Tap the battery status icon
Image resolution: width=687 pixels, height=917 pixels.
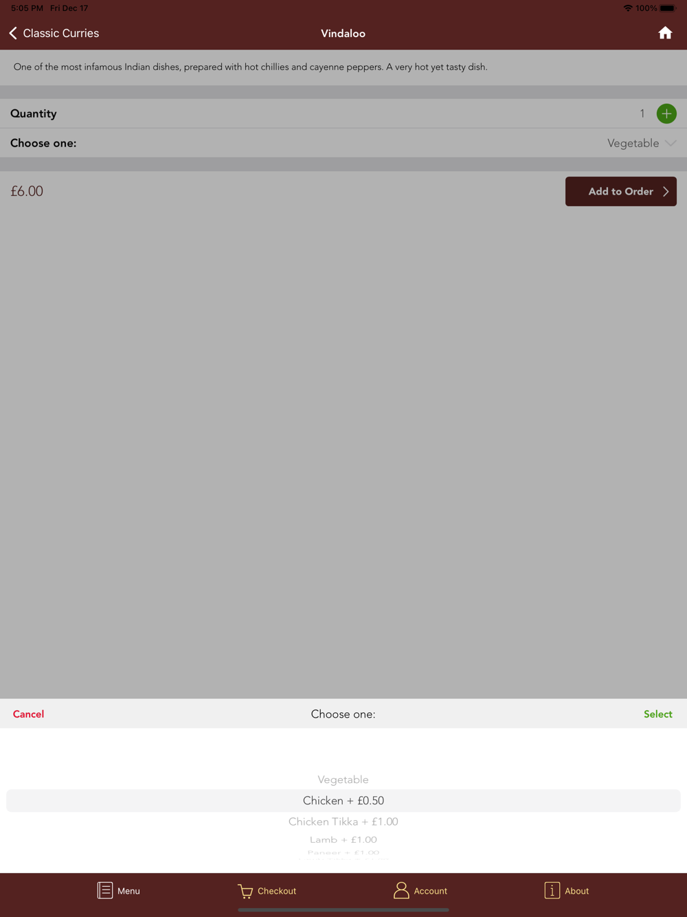point(668,8)
